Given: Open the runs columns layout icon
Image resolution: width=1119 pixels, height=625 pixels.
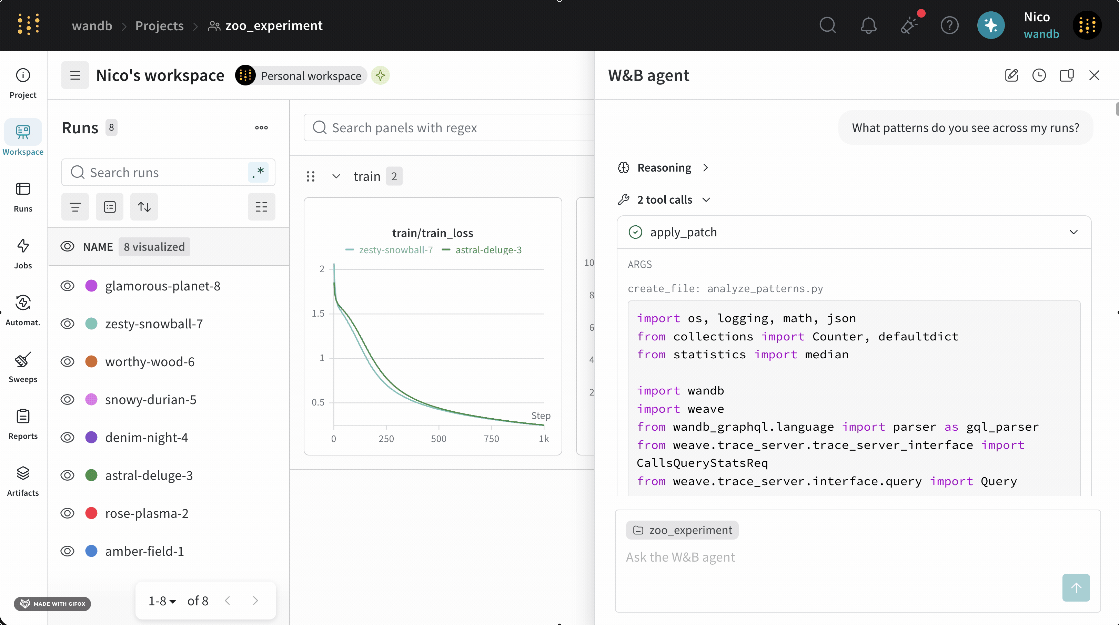Looking at the screenshot, I should pyautogui.click(x=262, y=207).
